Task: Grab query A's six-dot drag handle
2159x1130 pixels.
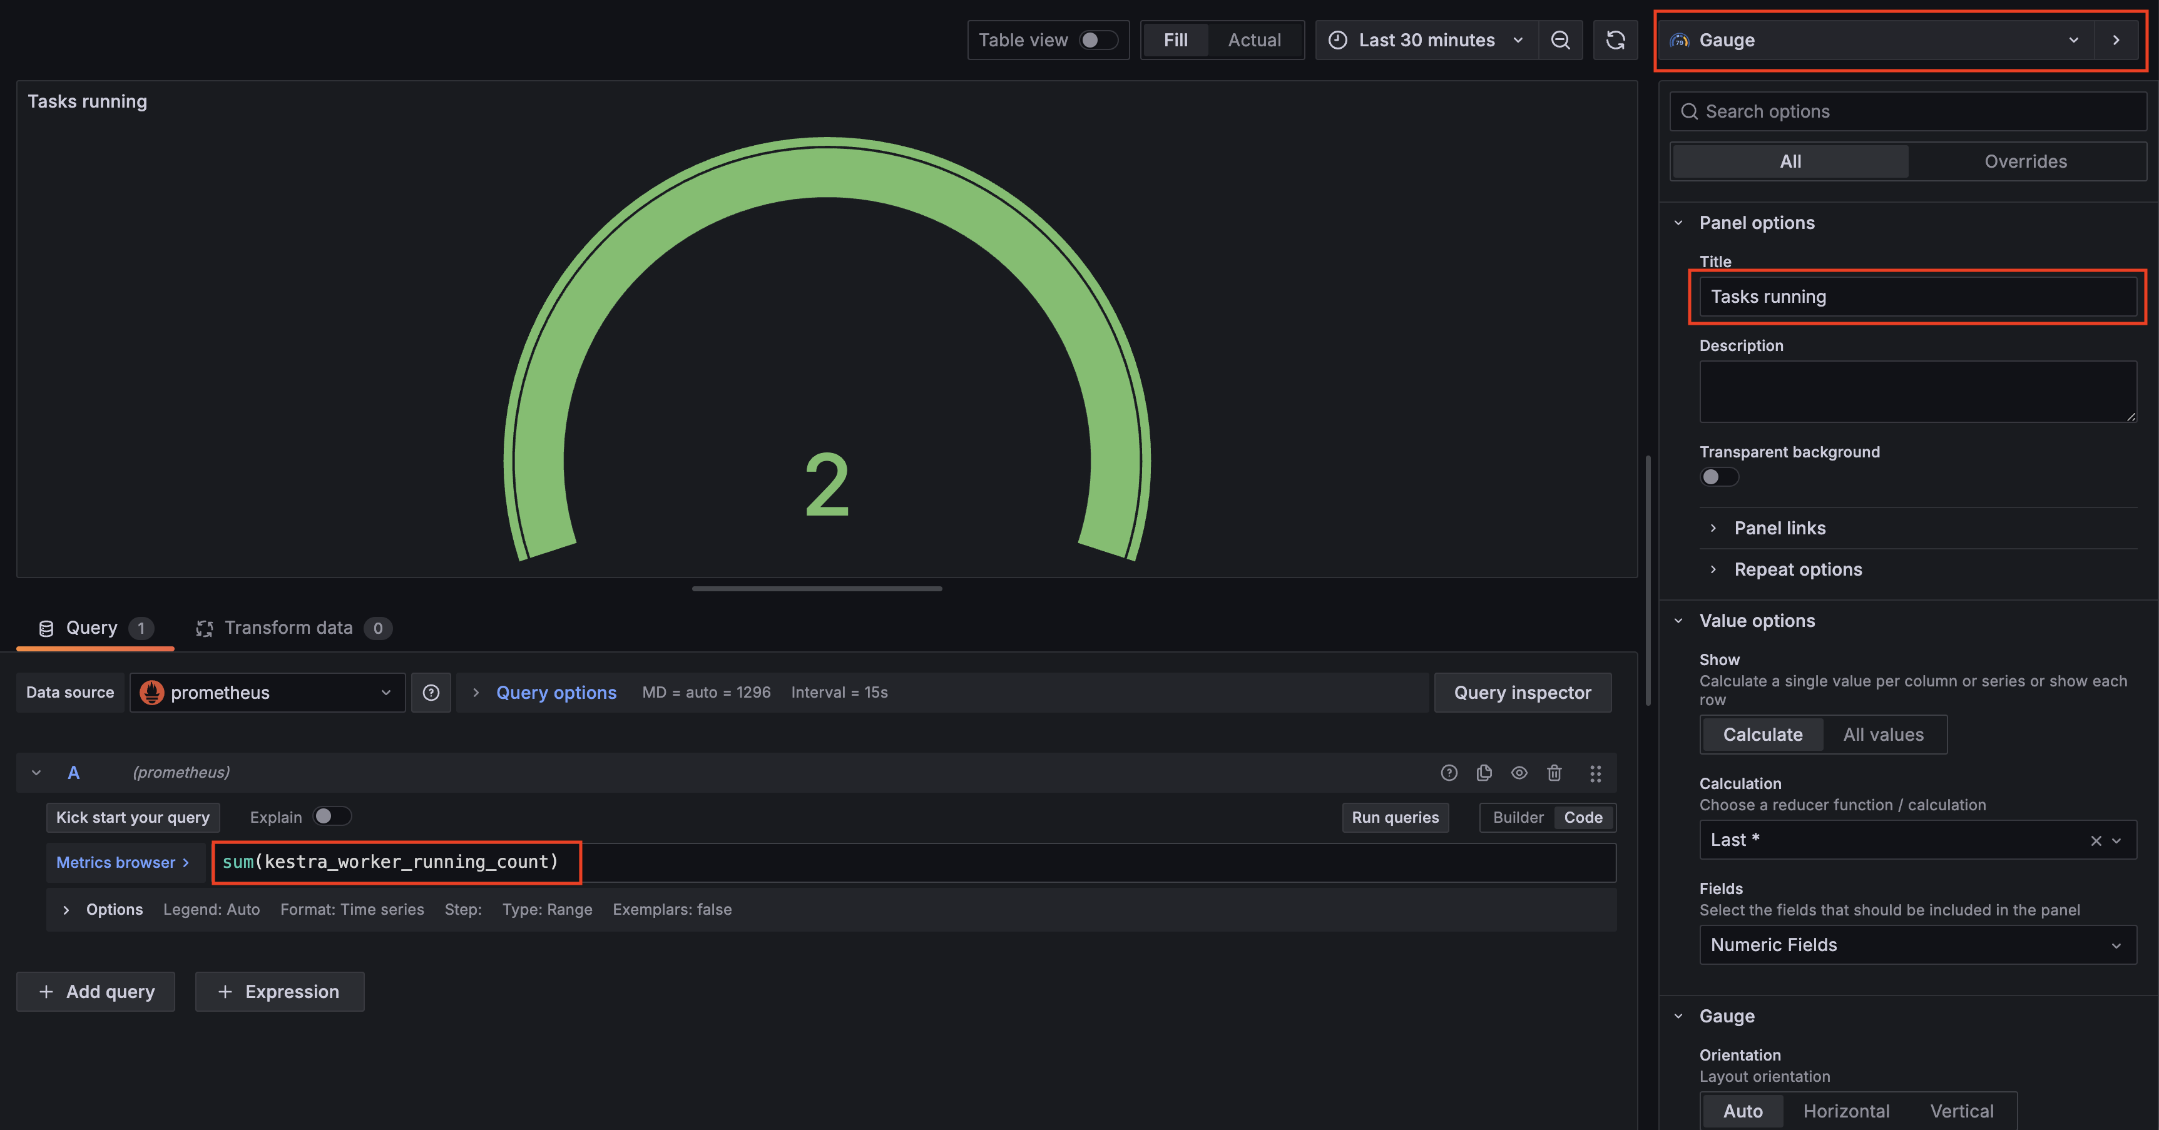Action: 1596,773
